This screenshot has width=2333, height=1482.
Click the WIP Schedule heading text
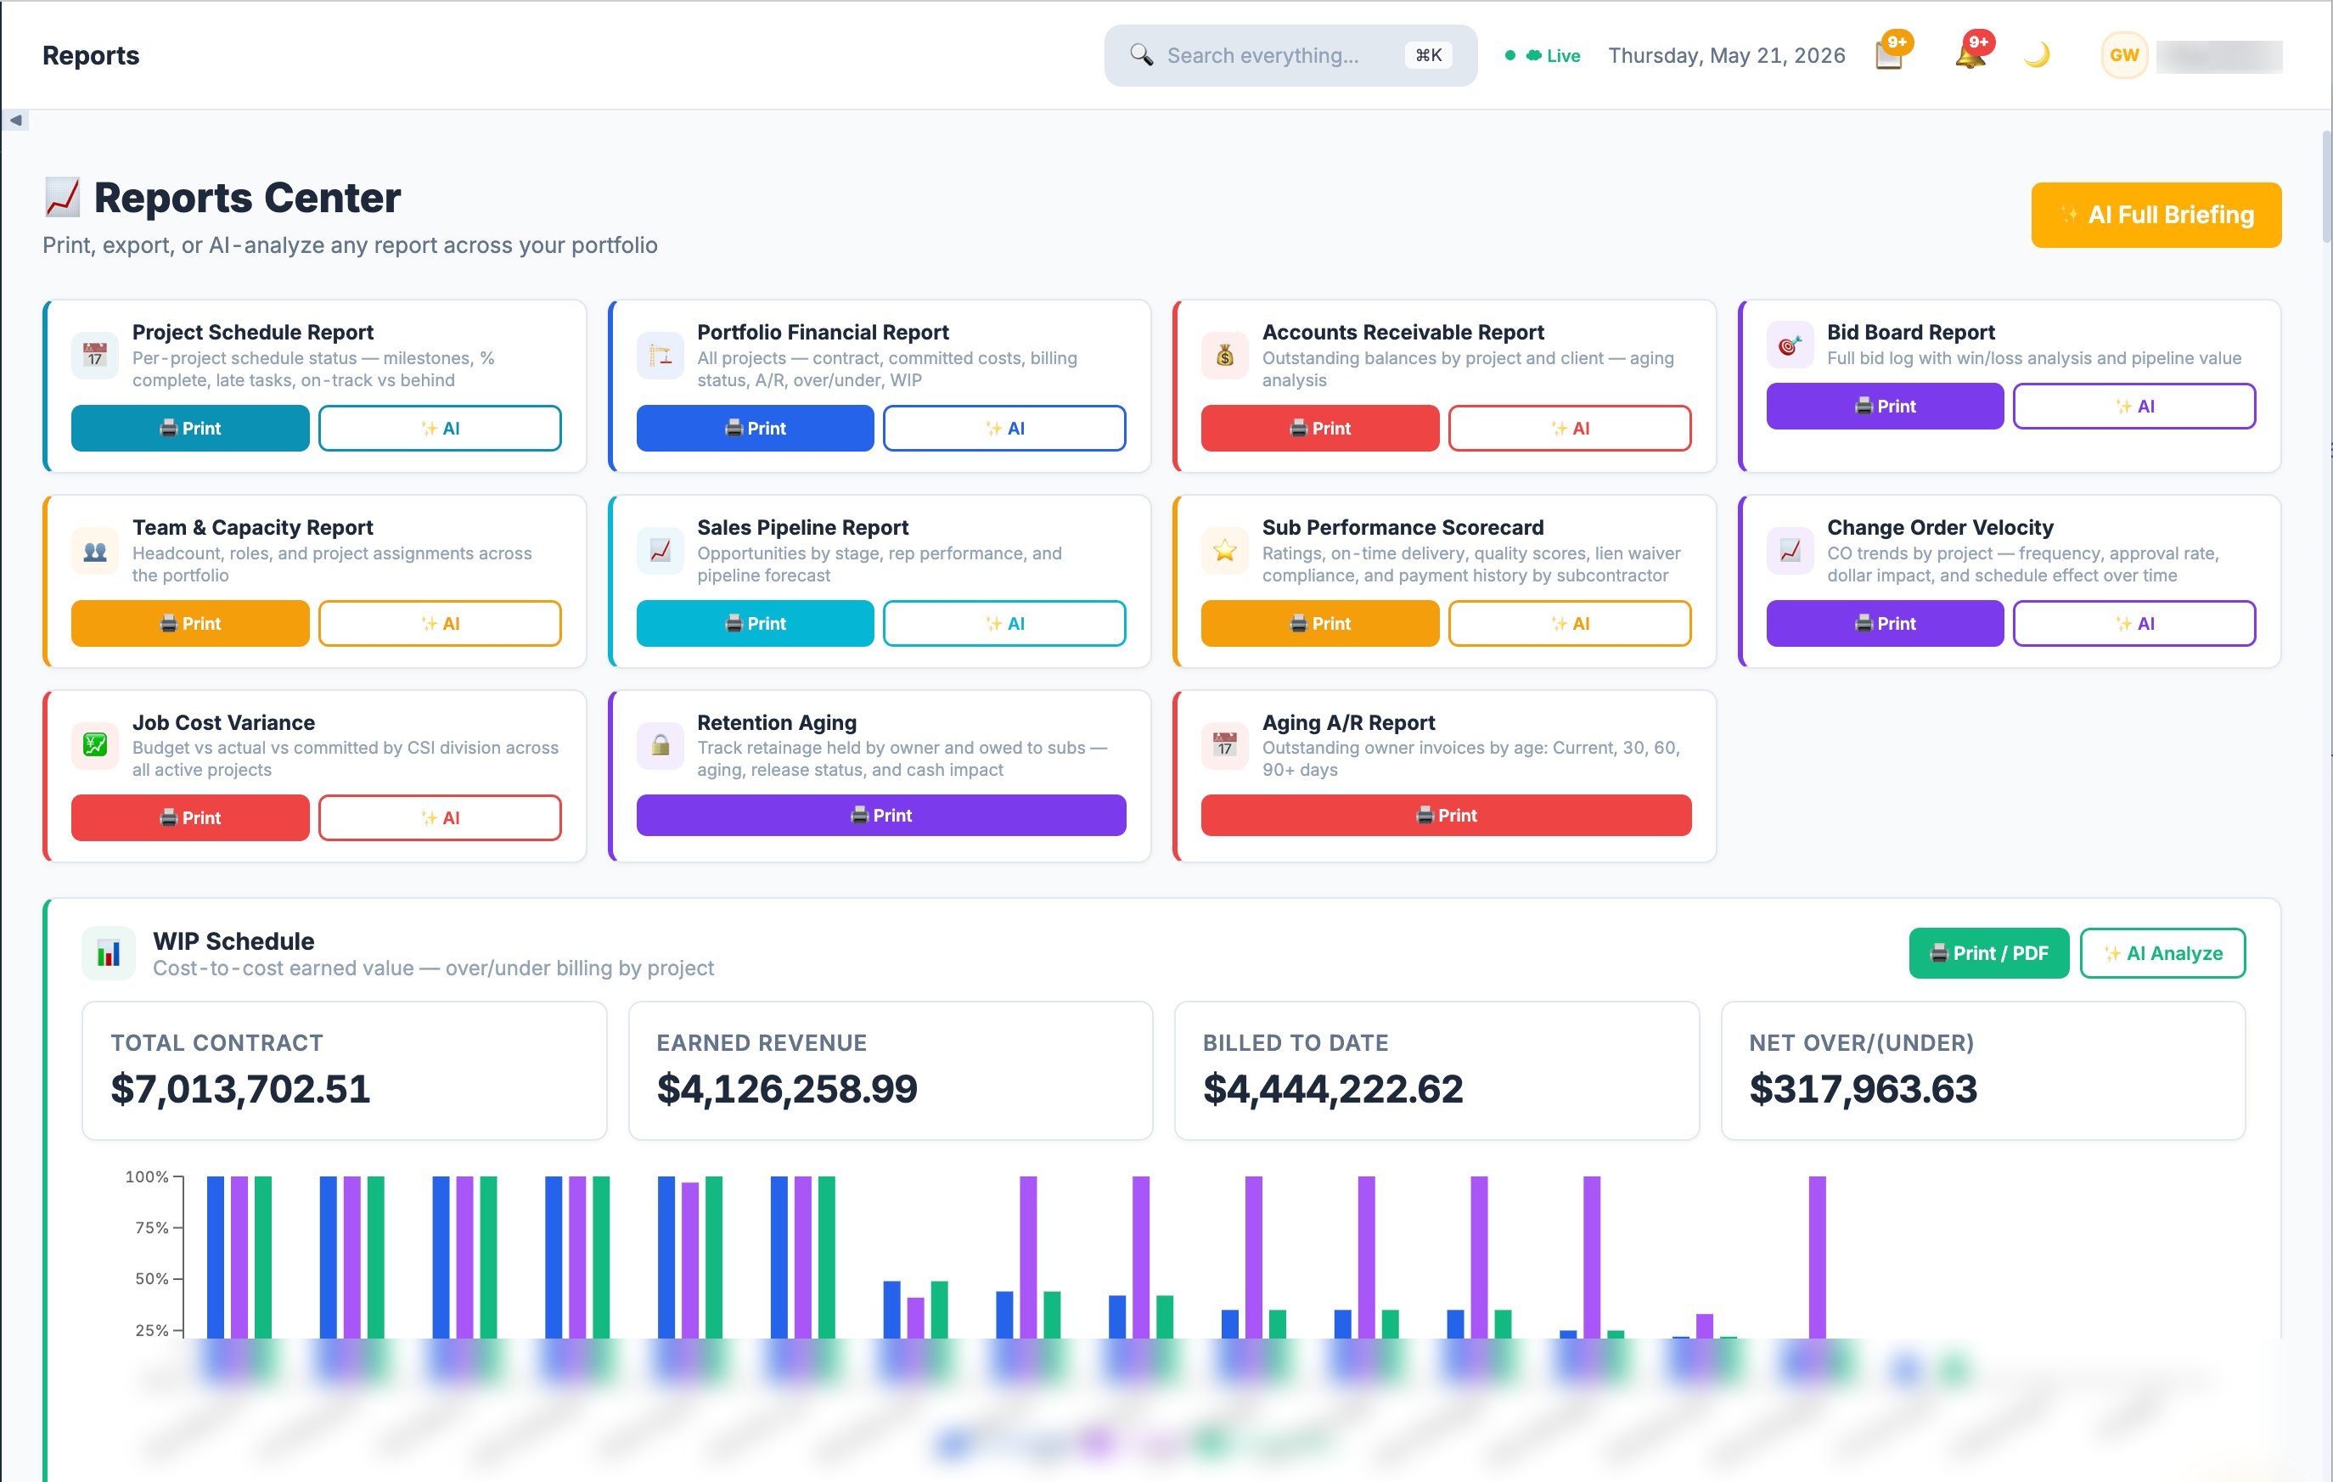(233, 941)
